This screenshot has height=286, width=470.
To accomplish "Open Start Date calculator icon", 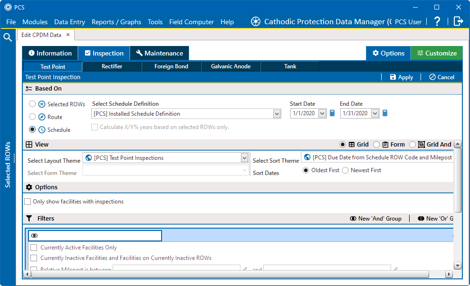I will [x=332, y=113].
